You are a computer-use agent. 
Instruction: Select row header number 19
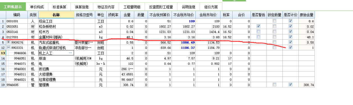(3, 85)
